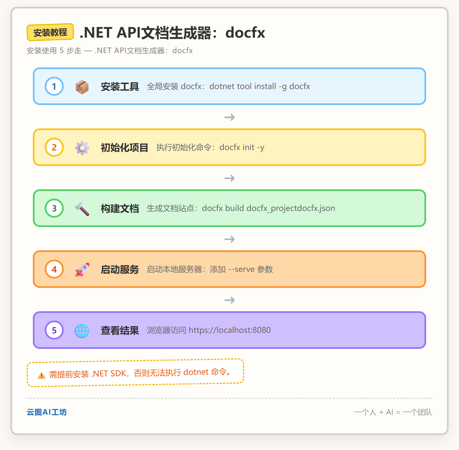The image size is (459, 450).
Task: Click the hammer icon beside 构建文档
Action: point(82,208)
